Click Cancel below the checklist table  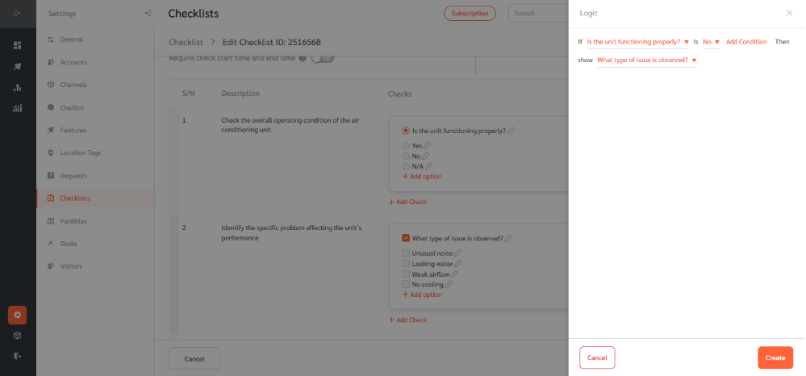tap(194, 358)
